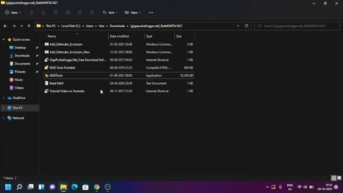The image size is (343, 193).
Task: Open the Windows Start menu
Action: (x=8, y=187)
